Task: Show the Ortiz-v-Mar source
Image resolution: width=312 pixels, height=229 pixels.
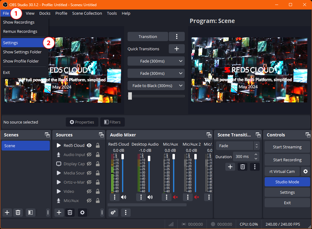Action: click(89, 182)
